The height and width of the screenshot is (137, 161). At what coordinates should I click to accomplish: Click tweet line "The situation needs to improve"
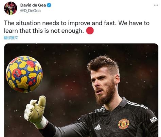pyautogui.click(x=47, y=23)
